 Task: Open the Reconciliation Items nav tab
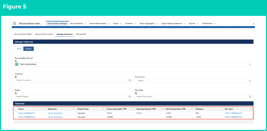[98, 24]
